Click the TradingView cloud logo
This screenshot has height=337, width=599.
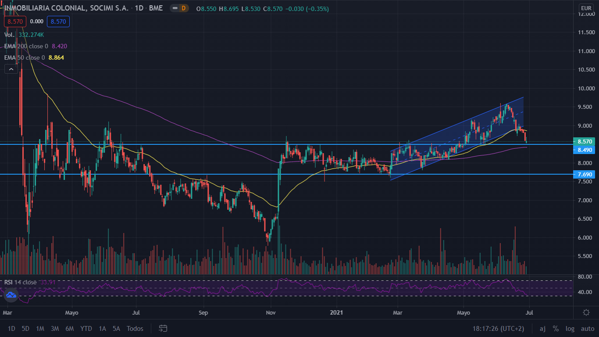tap(11, 295)
